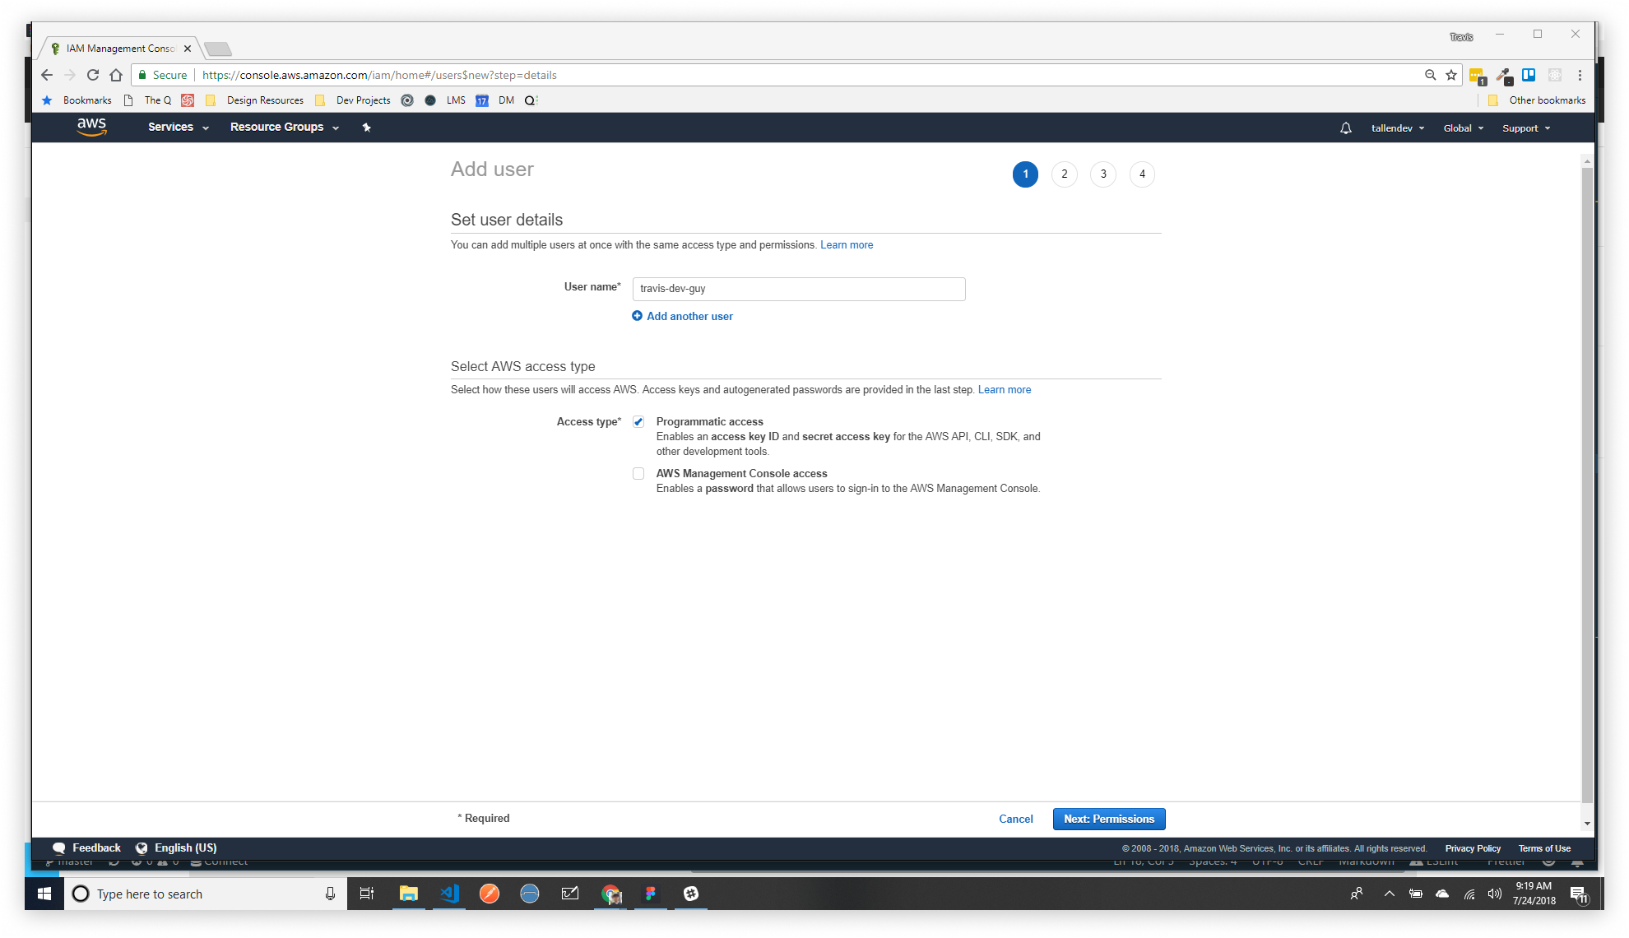Screen dimensions: 1629x938
Task: Open the Global region dropdown
Action: [1463, 128]
